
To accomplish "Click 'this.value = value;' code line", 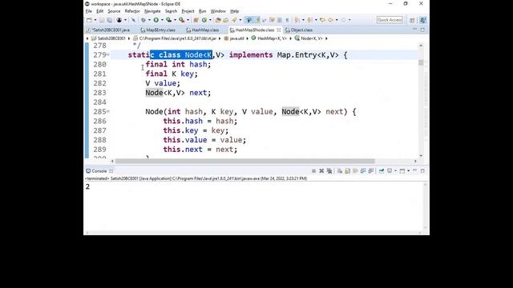I will [204, 140].
